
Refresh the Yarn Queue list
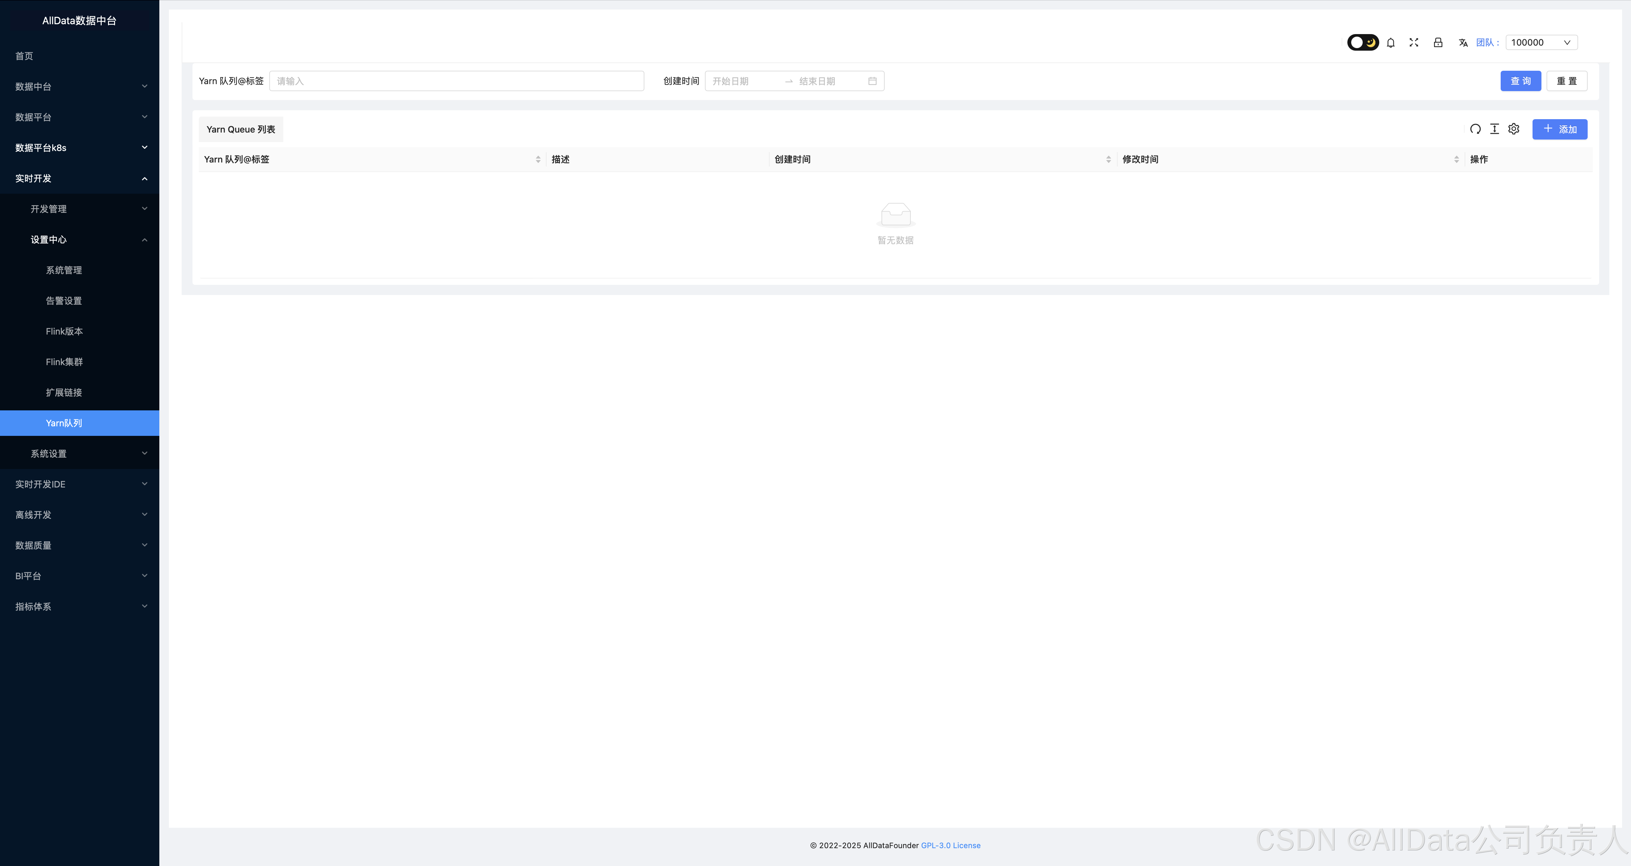[x=1475, y=129]
